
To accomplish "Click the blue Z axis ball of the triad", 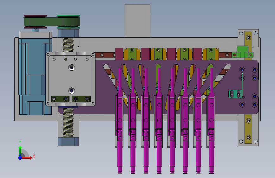I will 20,158.
